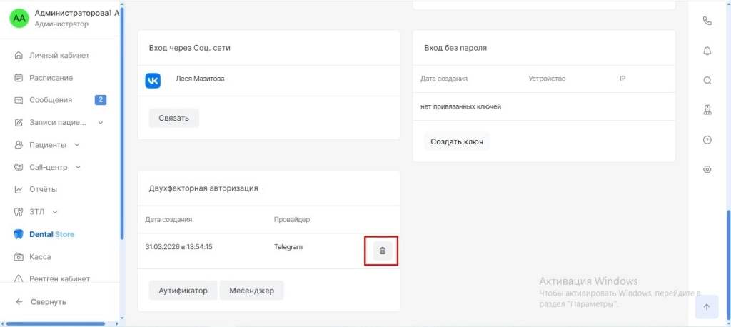Open Расписание in the sidebar

point(51,77)
